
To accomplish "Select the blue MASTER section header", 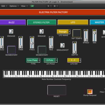I will (97, 22).
